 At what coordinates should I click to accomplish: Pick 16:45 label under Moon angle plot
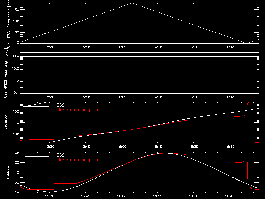pos(230,97)
